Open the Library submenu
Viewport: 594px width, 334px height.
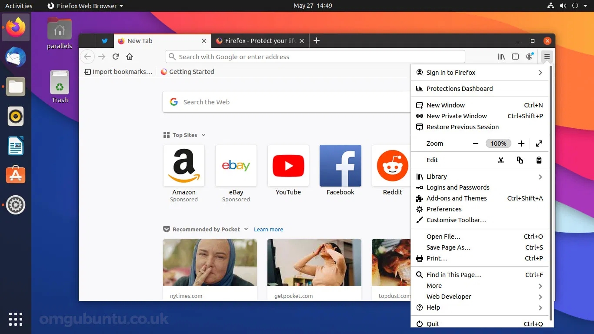point(480,177)
